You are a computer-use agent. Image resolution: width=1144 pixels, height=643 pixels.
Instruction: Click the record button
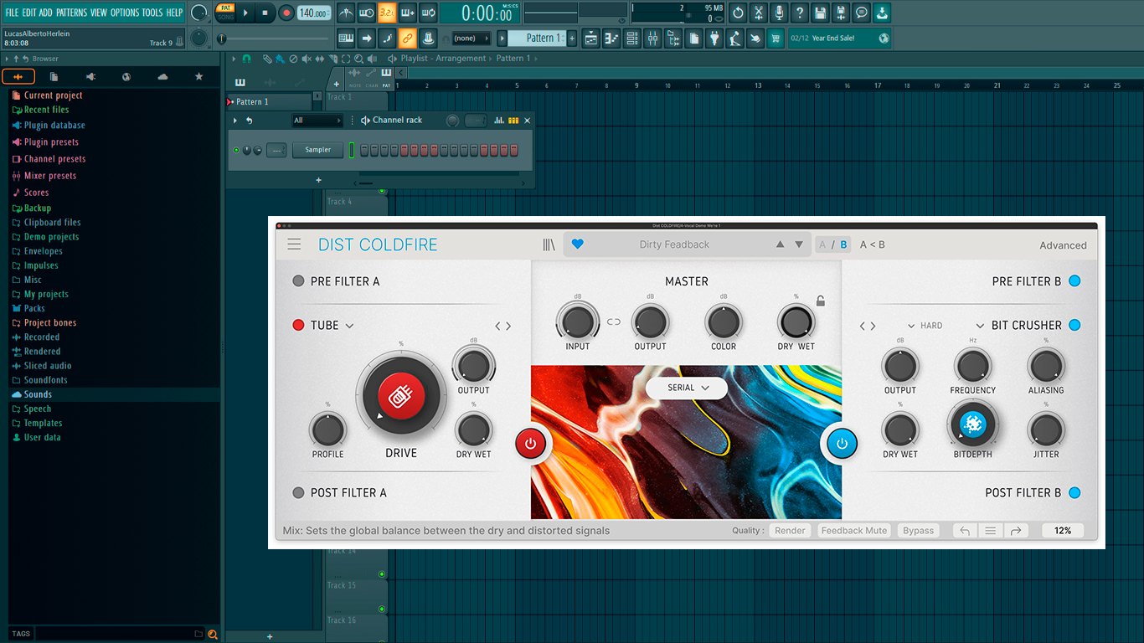[286, 13]
